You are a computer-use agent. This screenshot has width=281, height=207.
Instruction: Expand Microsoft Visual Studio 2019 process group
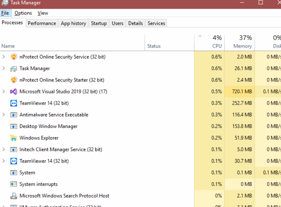pos(4,92)
